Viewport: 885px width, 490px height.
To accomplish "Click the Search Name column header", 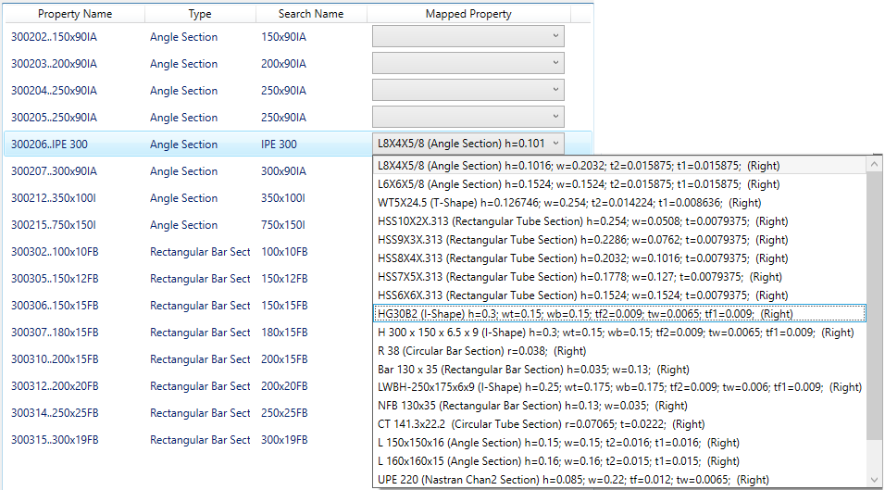I will 311,14.
